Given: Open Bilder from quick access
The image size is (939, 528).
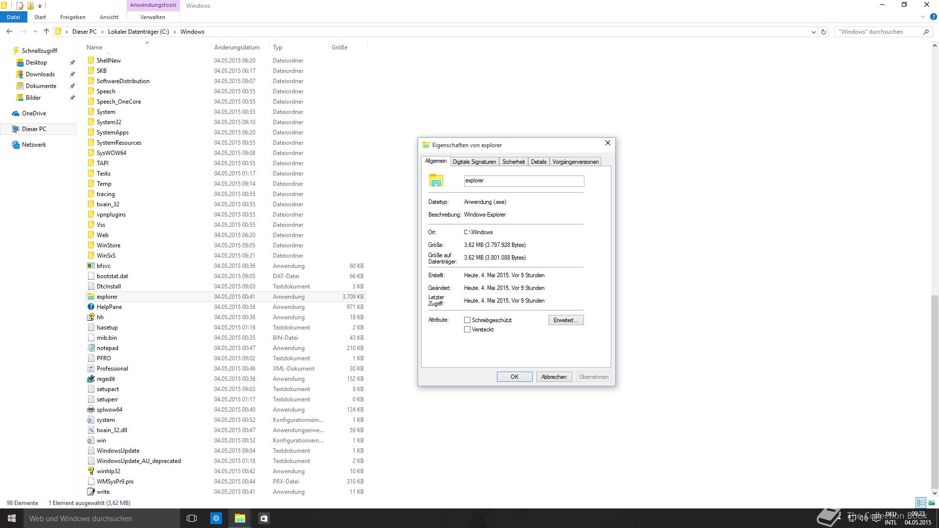Looking at the screenshot, I should tap(33, 98).
